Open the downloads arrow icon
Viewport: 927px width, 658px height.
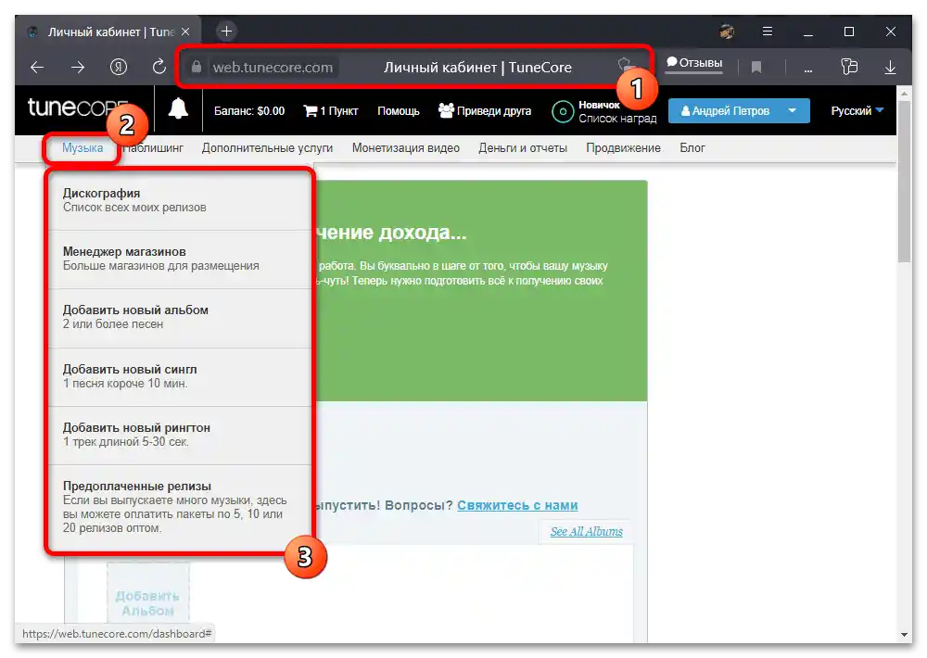[890, 68]
